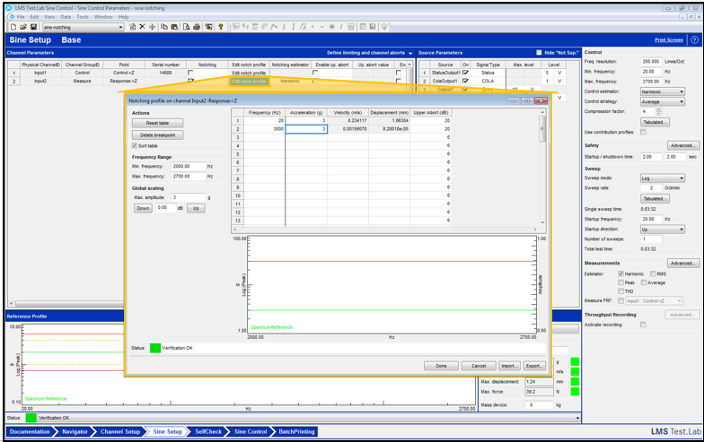
Task: Click the circled question mark help icon
Action: pyautogui.click(x=695, y=39)
